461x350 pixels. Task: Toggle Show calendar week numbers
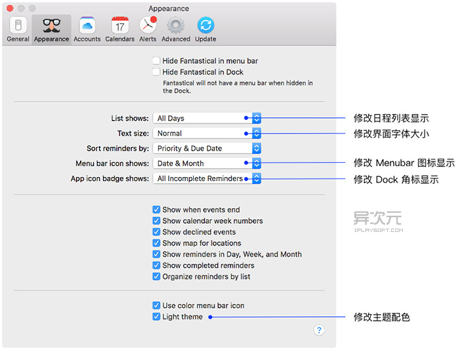[157, 220]
